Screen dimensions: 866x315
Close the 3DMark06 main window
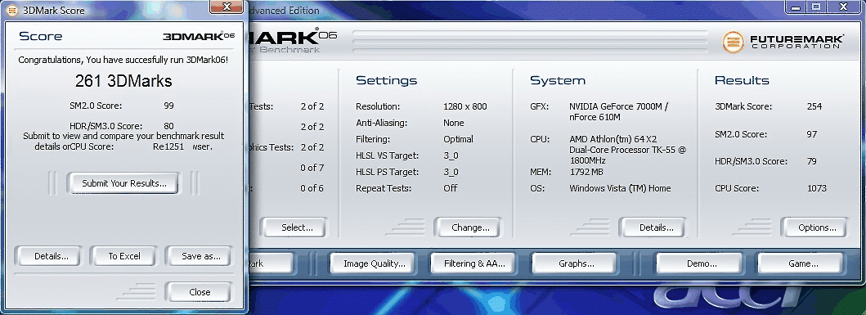[x=843, y=7]
